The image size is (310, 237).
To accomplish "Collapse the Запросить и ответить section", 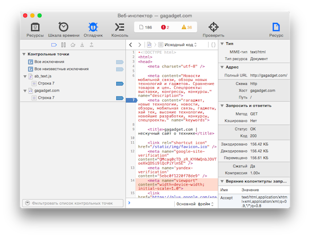I will point(222,106).
